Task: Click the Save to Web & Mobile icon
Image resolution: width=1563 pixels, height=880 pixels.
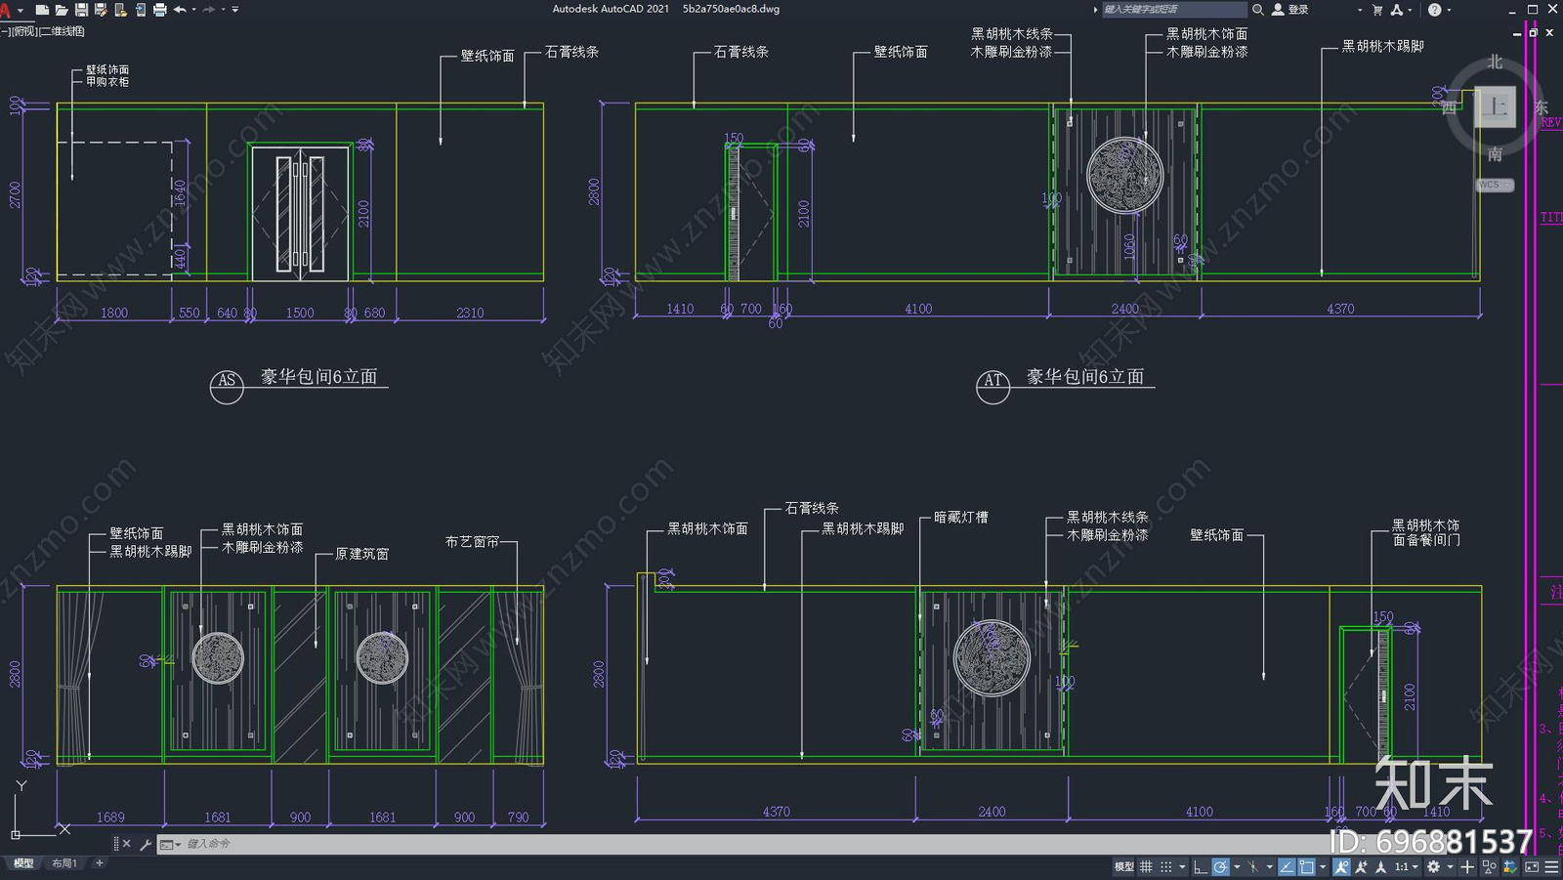Action: click(x=140, y=10)
